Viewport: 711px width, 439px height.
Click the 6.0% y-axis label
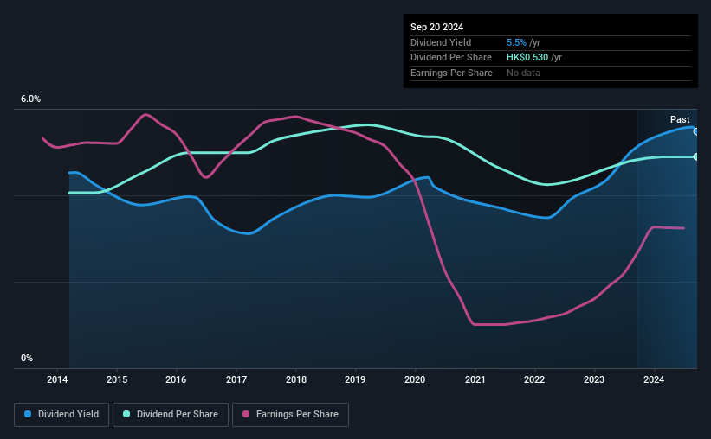tap(31, 99)
